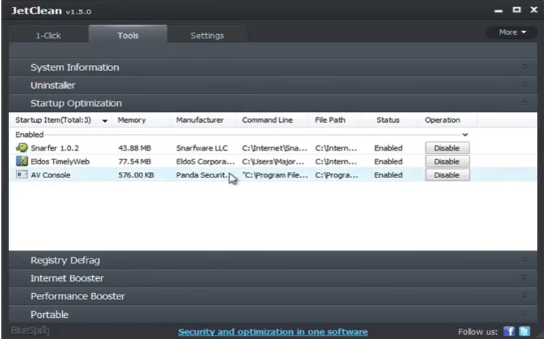This screenshot has height=341, width=546.
Task: Sort by the Manufacturer column header
Action: (200, 120)
